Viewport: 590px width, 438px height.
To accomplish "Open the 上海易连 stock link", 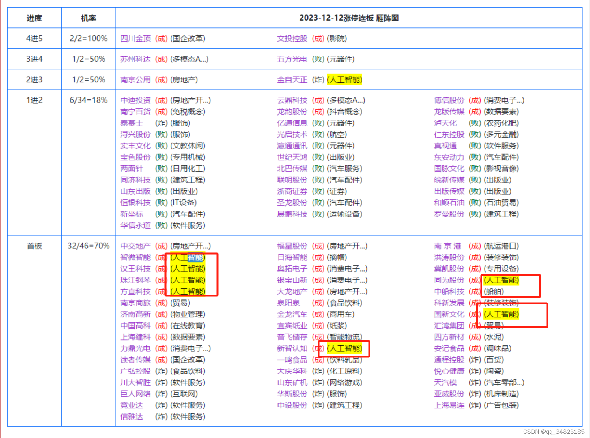I will [449, 406].
